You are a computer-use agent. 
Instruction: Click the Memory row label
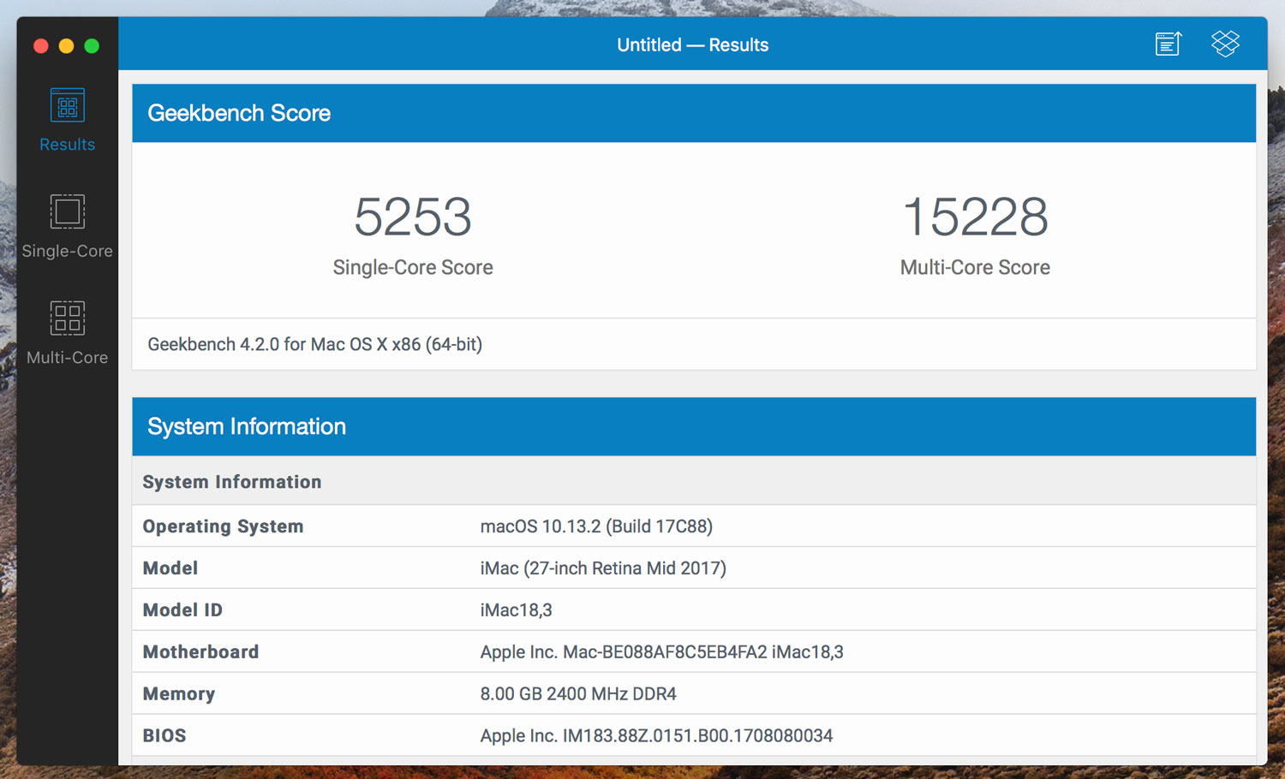[179, 694]
